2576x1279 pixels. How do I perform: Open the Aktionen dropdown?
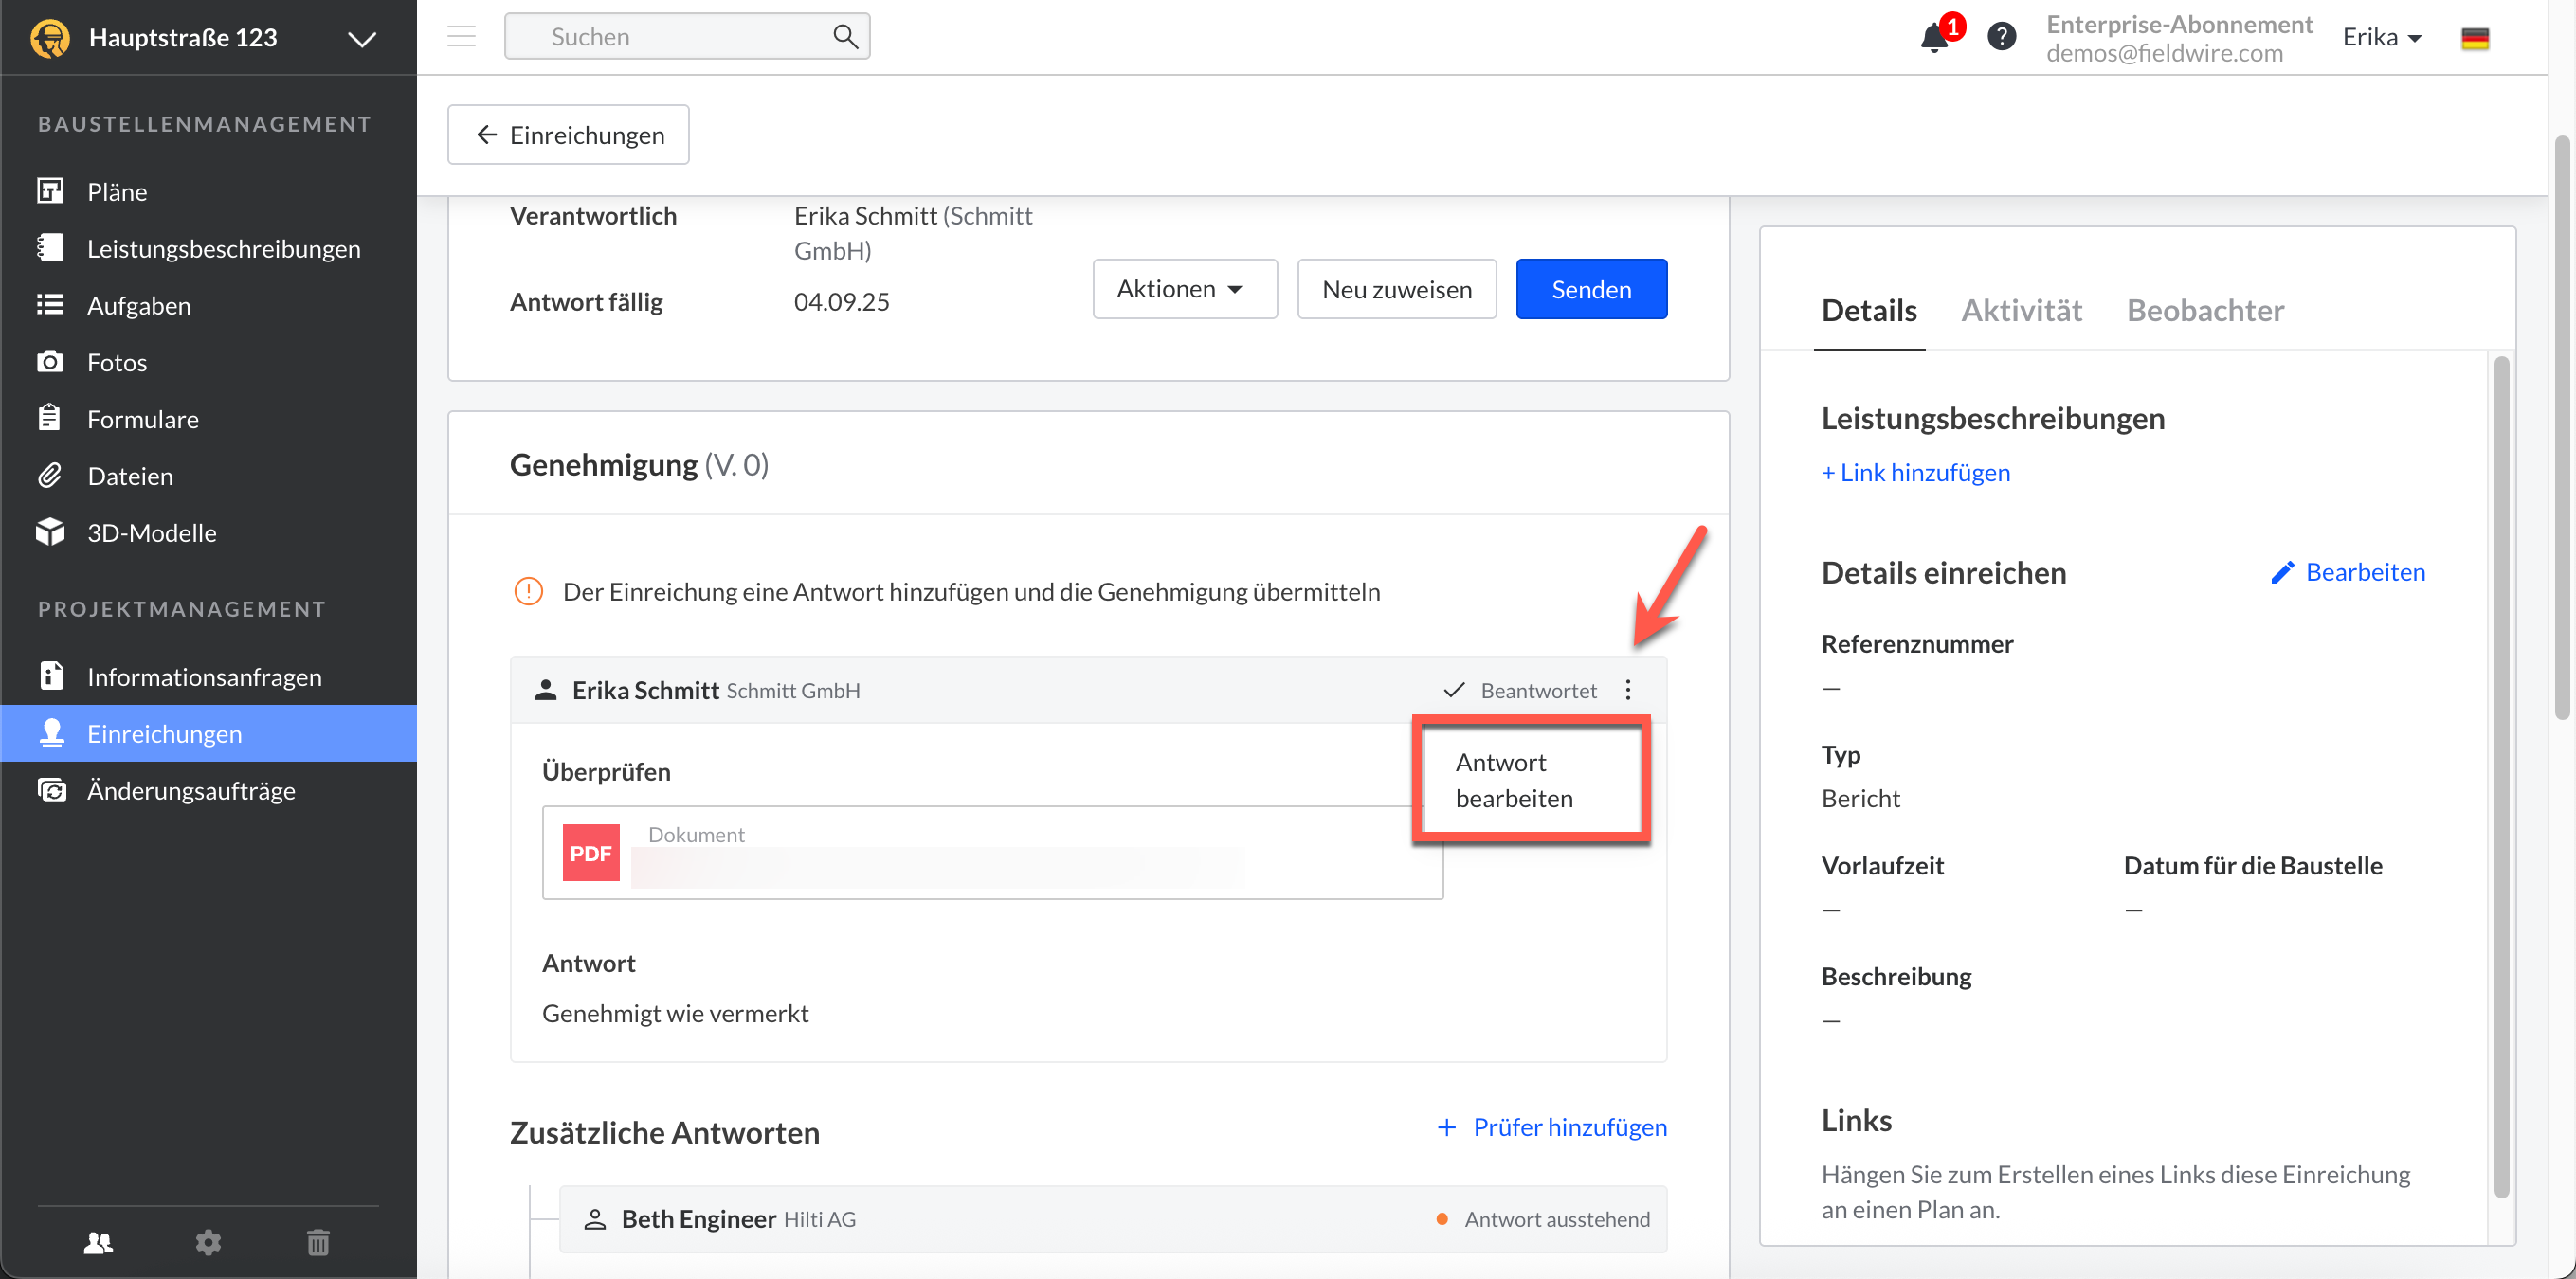pos(1184,289)
